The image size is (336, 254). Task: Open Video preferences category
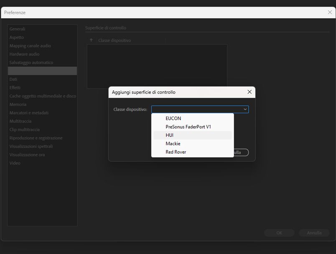pos(43,163)
